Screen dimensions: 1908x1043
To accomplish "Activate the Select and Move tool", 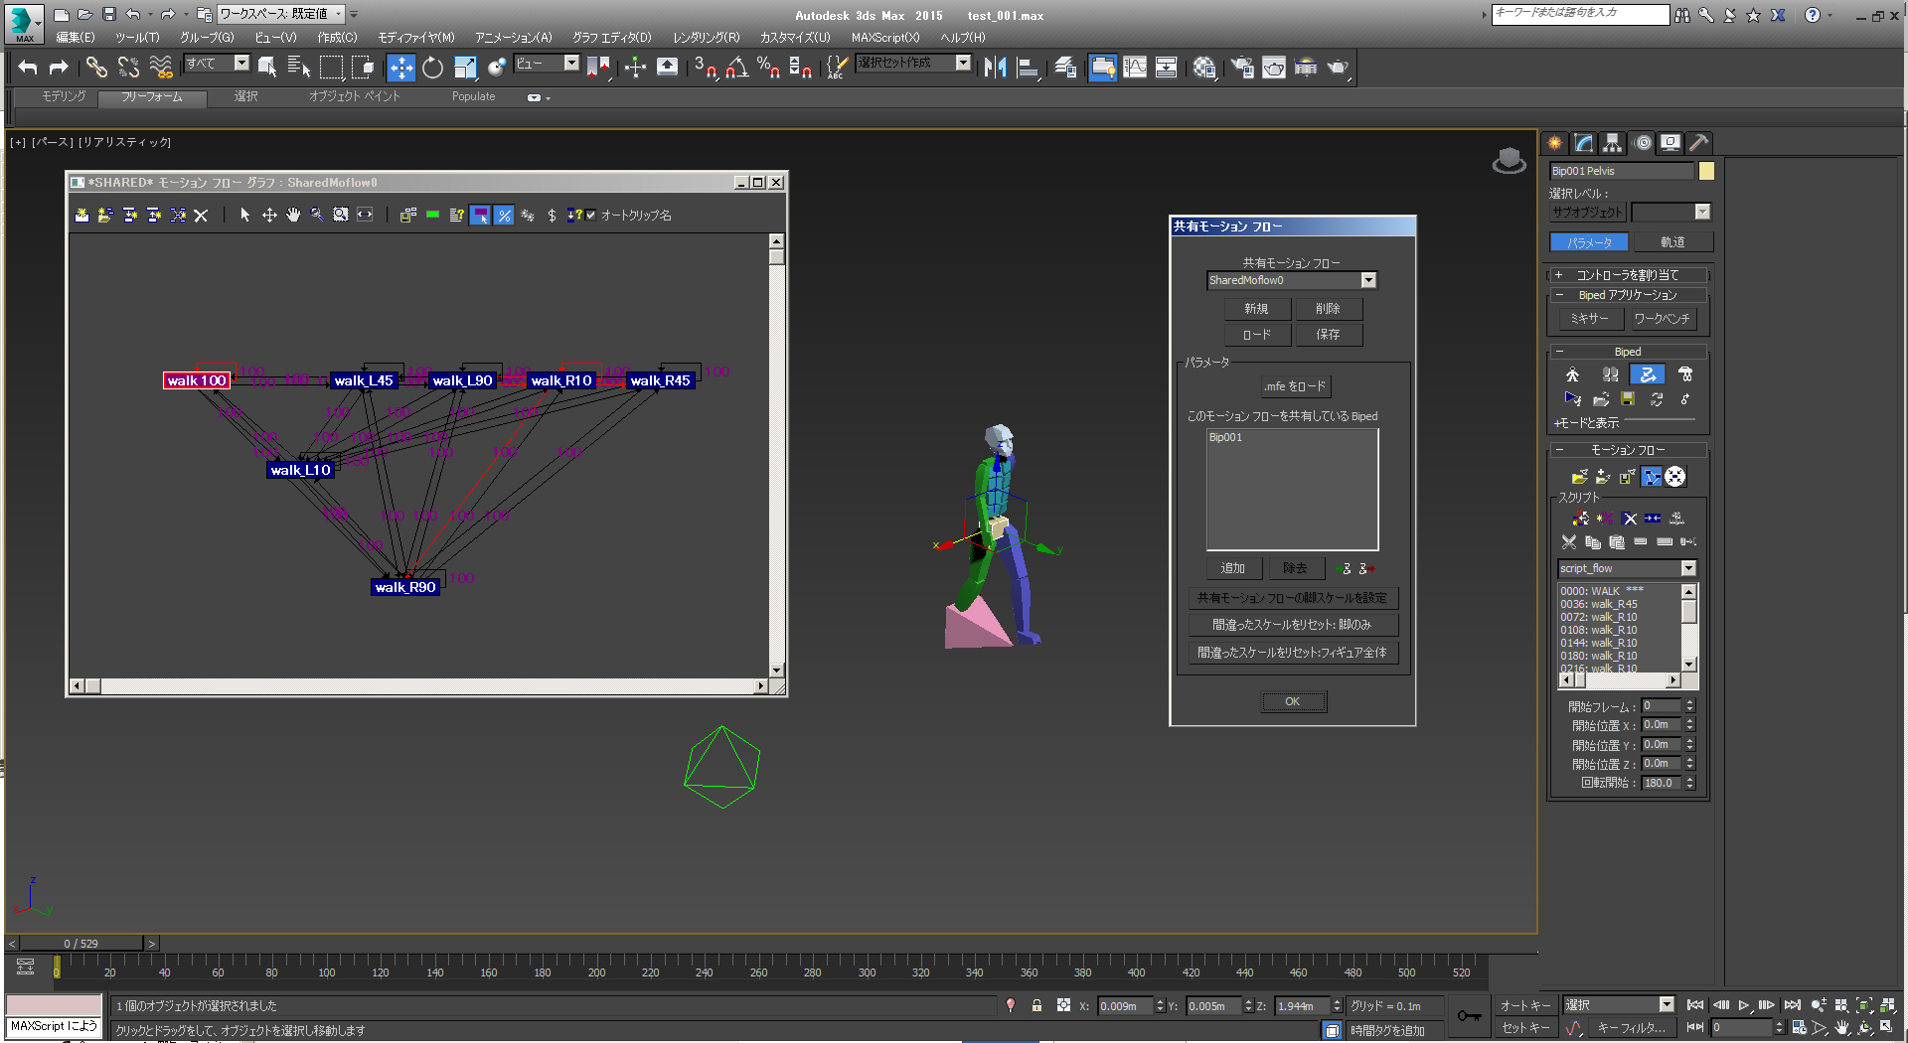I will [x=400, y=67].
